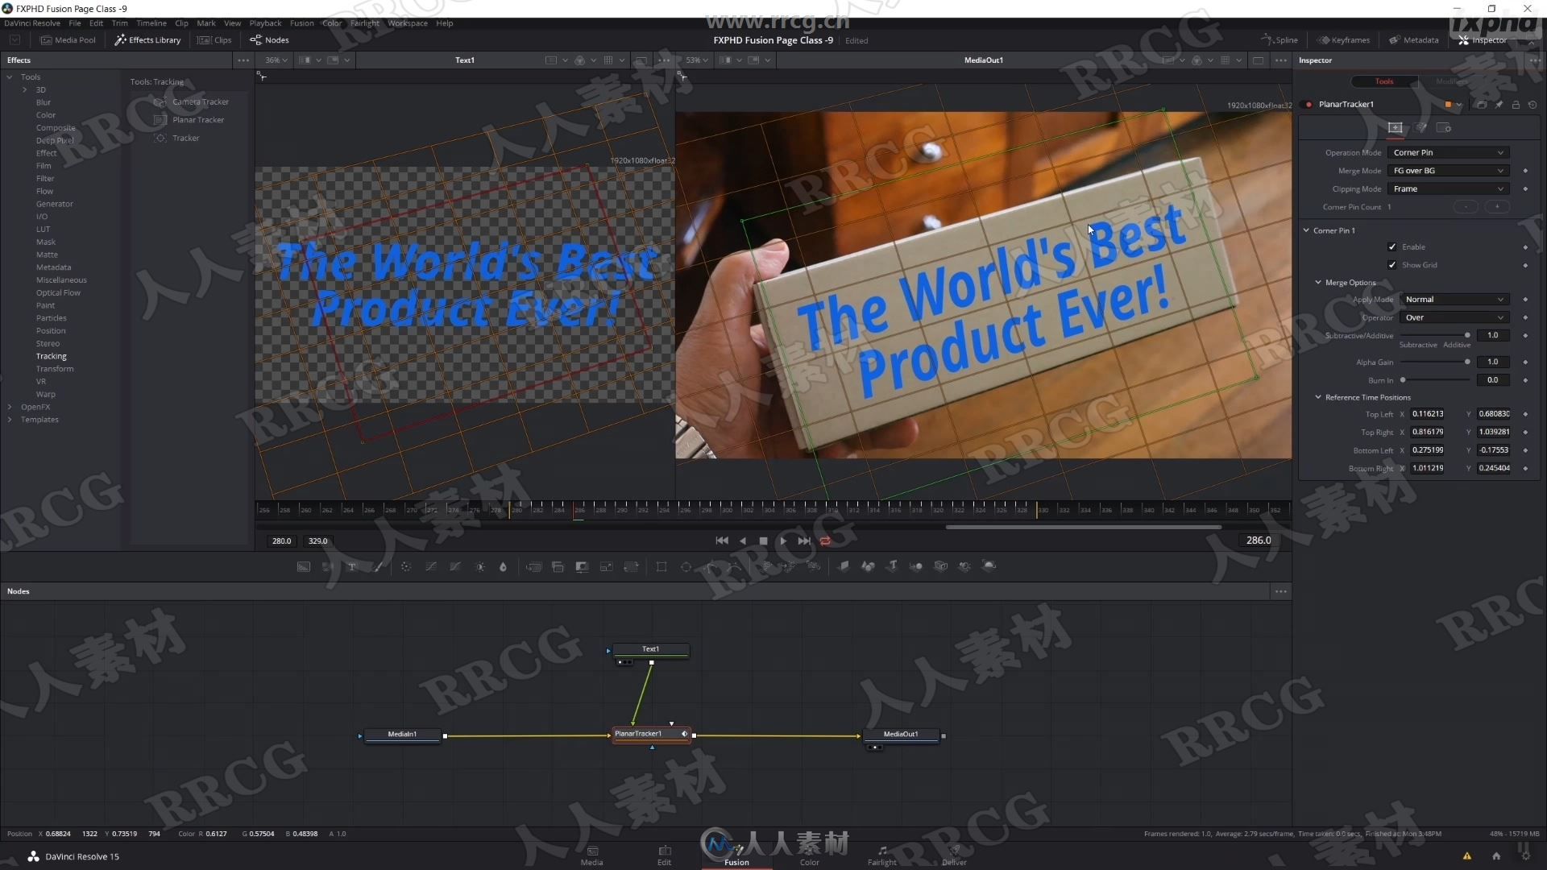Expand Reference Time Positions section

click(x=1318, y=396)
